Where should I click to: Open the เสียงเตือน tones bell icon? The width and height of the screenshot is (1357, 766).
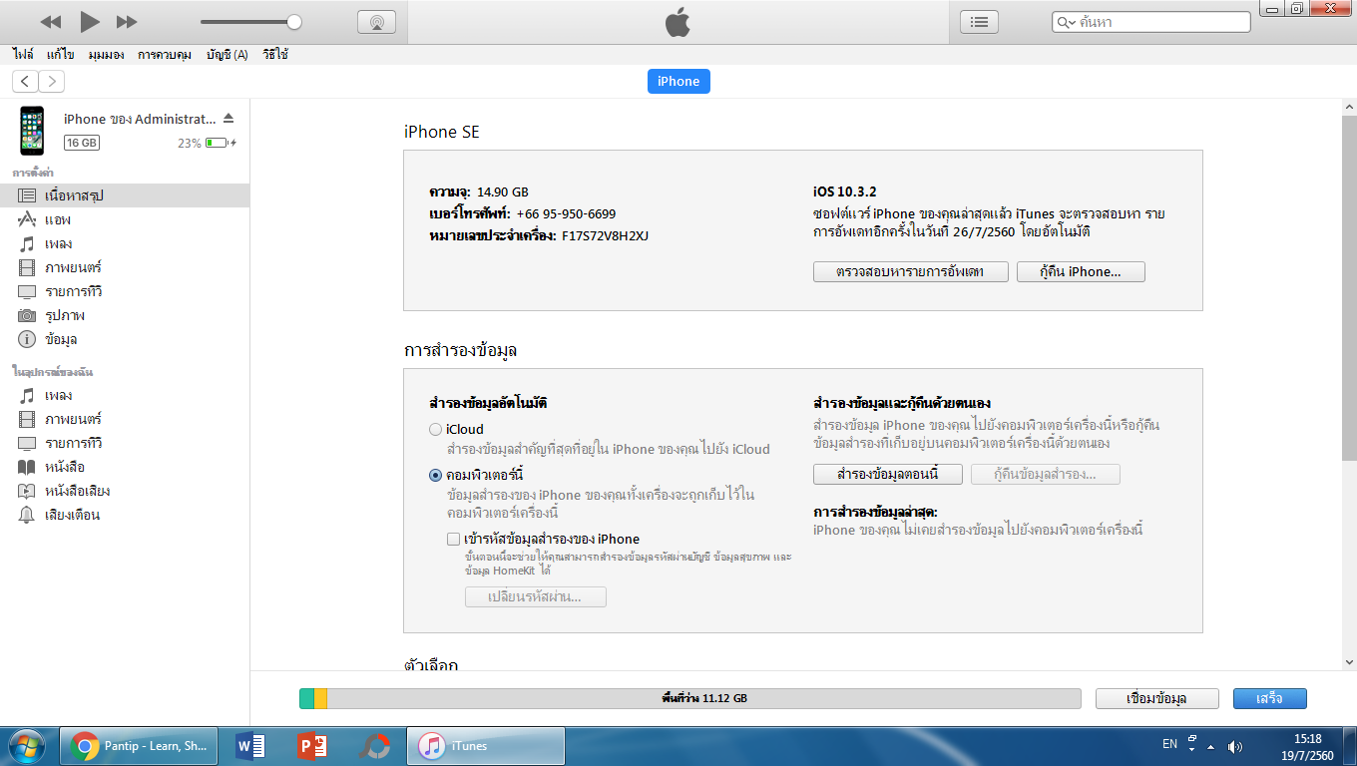[27, 515]
